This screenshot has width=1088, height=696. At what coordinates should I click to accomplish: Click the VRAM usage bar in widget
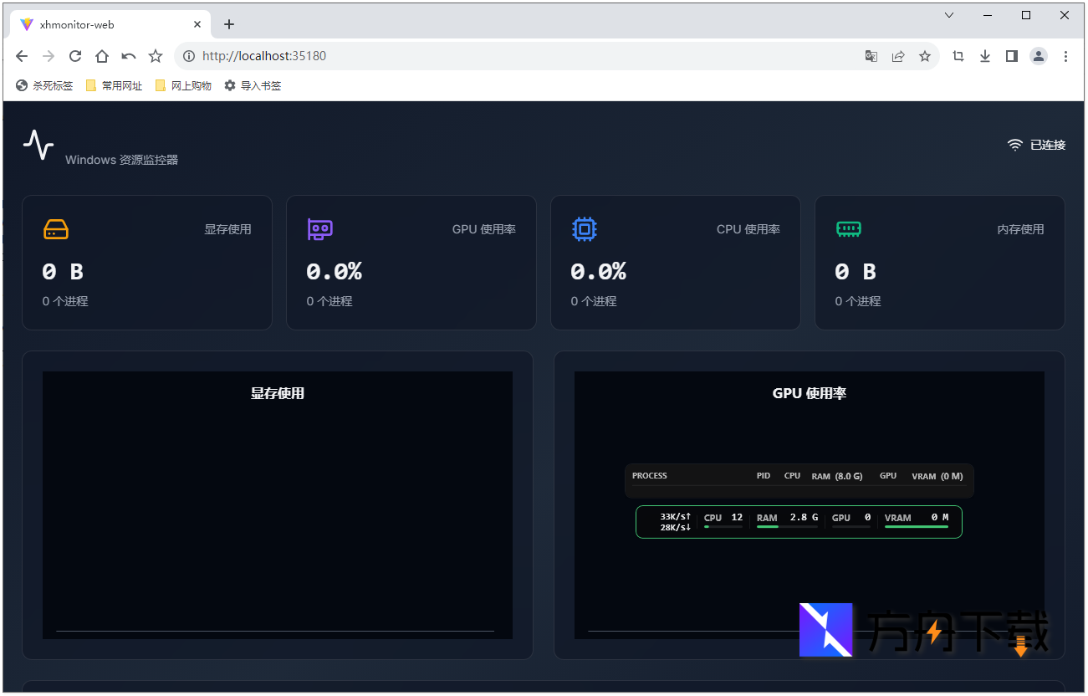coord(917,527)
